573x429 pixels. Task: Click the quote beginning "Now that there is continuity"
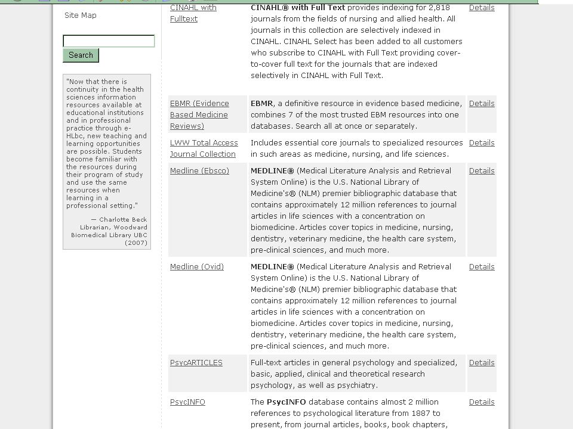pos(106,144)
